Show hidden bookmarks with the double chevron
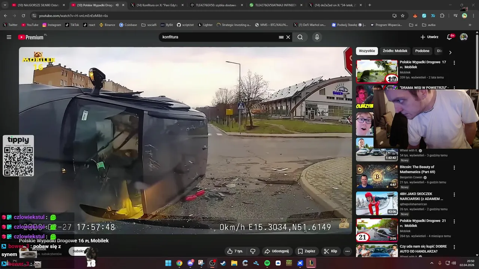 click(x=470, y=25)
